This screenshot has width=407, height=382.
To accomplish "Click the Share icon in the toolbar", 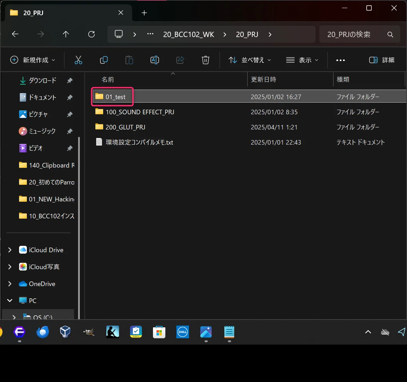I will [180, 60].
